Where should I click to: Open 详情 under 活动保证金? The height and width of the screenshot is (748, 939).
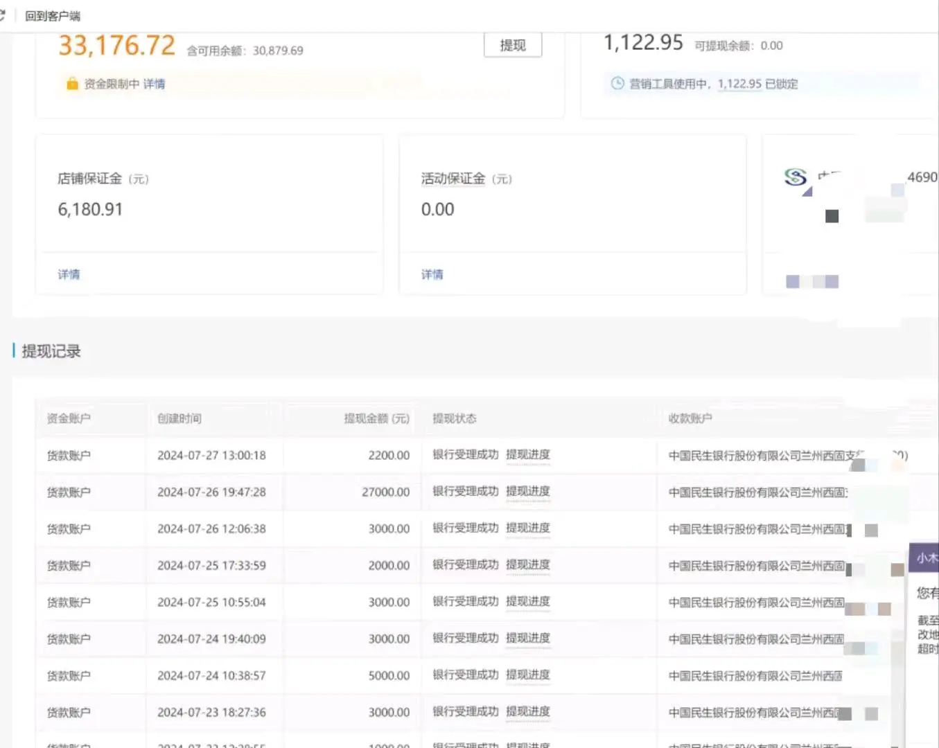(x=432, y=274)
